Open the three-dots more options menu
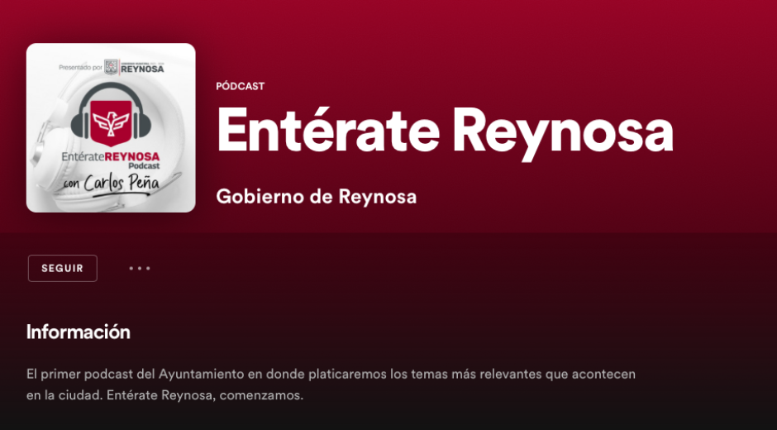777x430 pixels. pos(140,268)
